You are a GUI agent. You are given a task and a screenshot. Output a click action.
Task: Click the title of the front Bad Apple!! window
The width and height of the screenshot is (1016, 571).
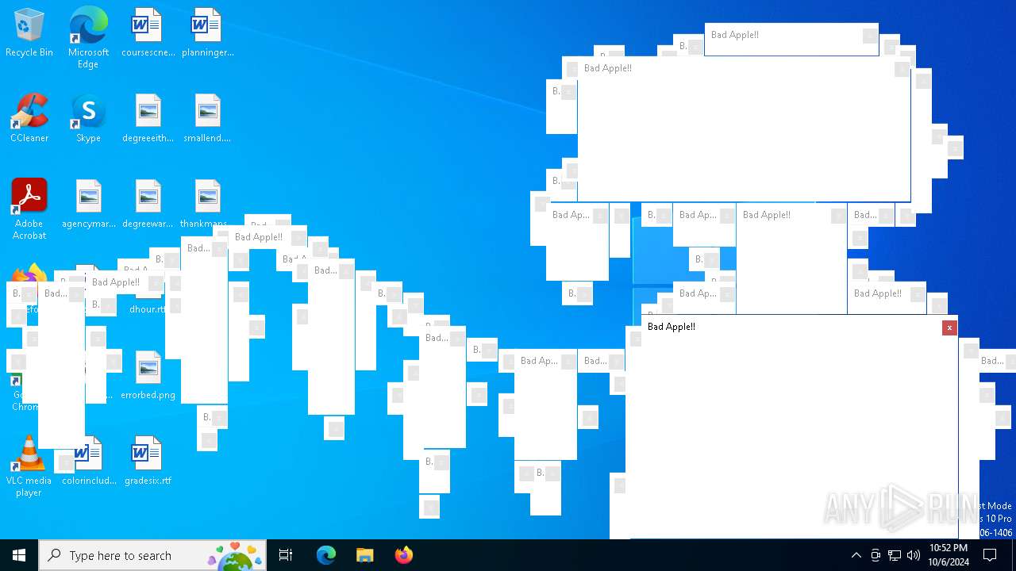(x=672, y=327)
